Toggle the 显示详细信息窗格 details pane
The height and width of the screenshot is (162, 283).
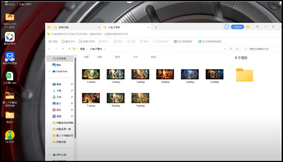(209, 42)
